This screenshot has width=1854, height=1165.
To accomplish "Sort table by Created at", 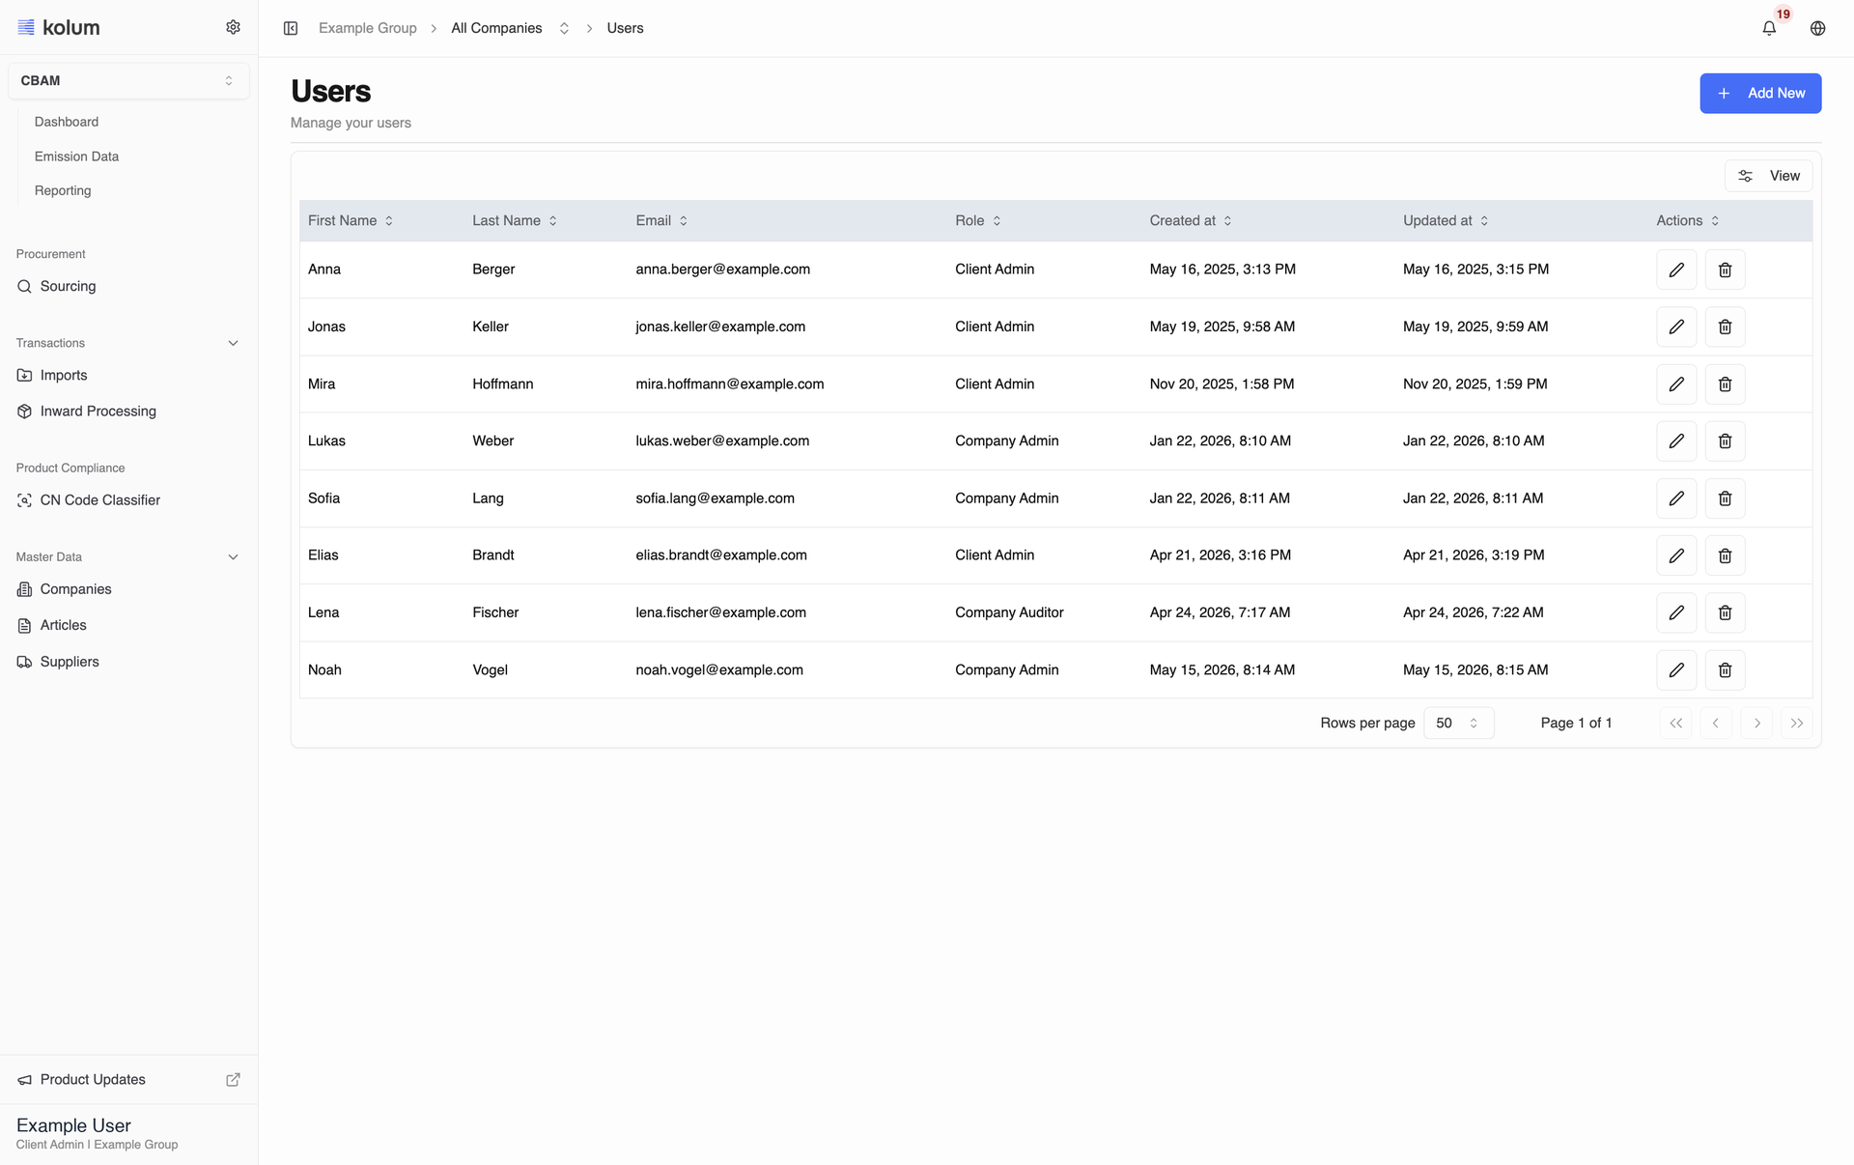I will tap(1191, 220).
